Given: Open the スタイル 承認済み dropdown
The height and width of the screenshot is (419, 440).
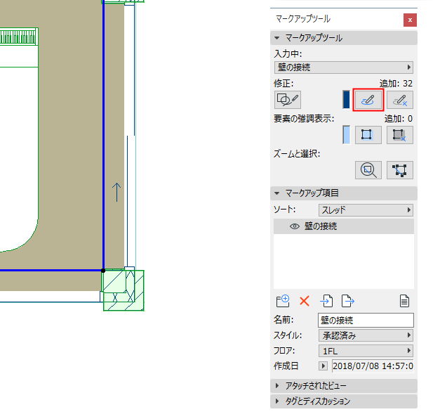Looking at the screenshot, I should pyautogui.click(x=366, y=335).
